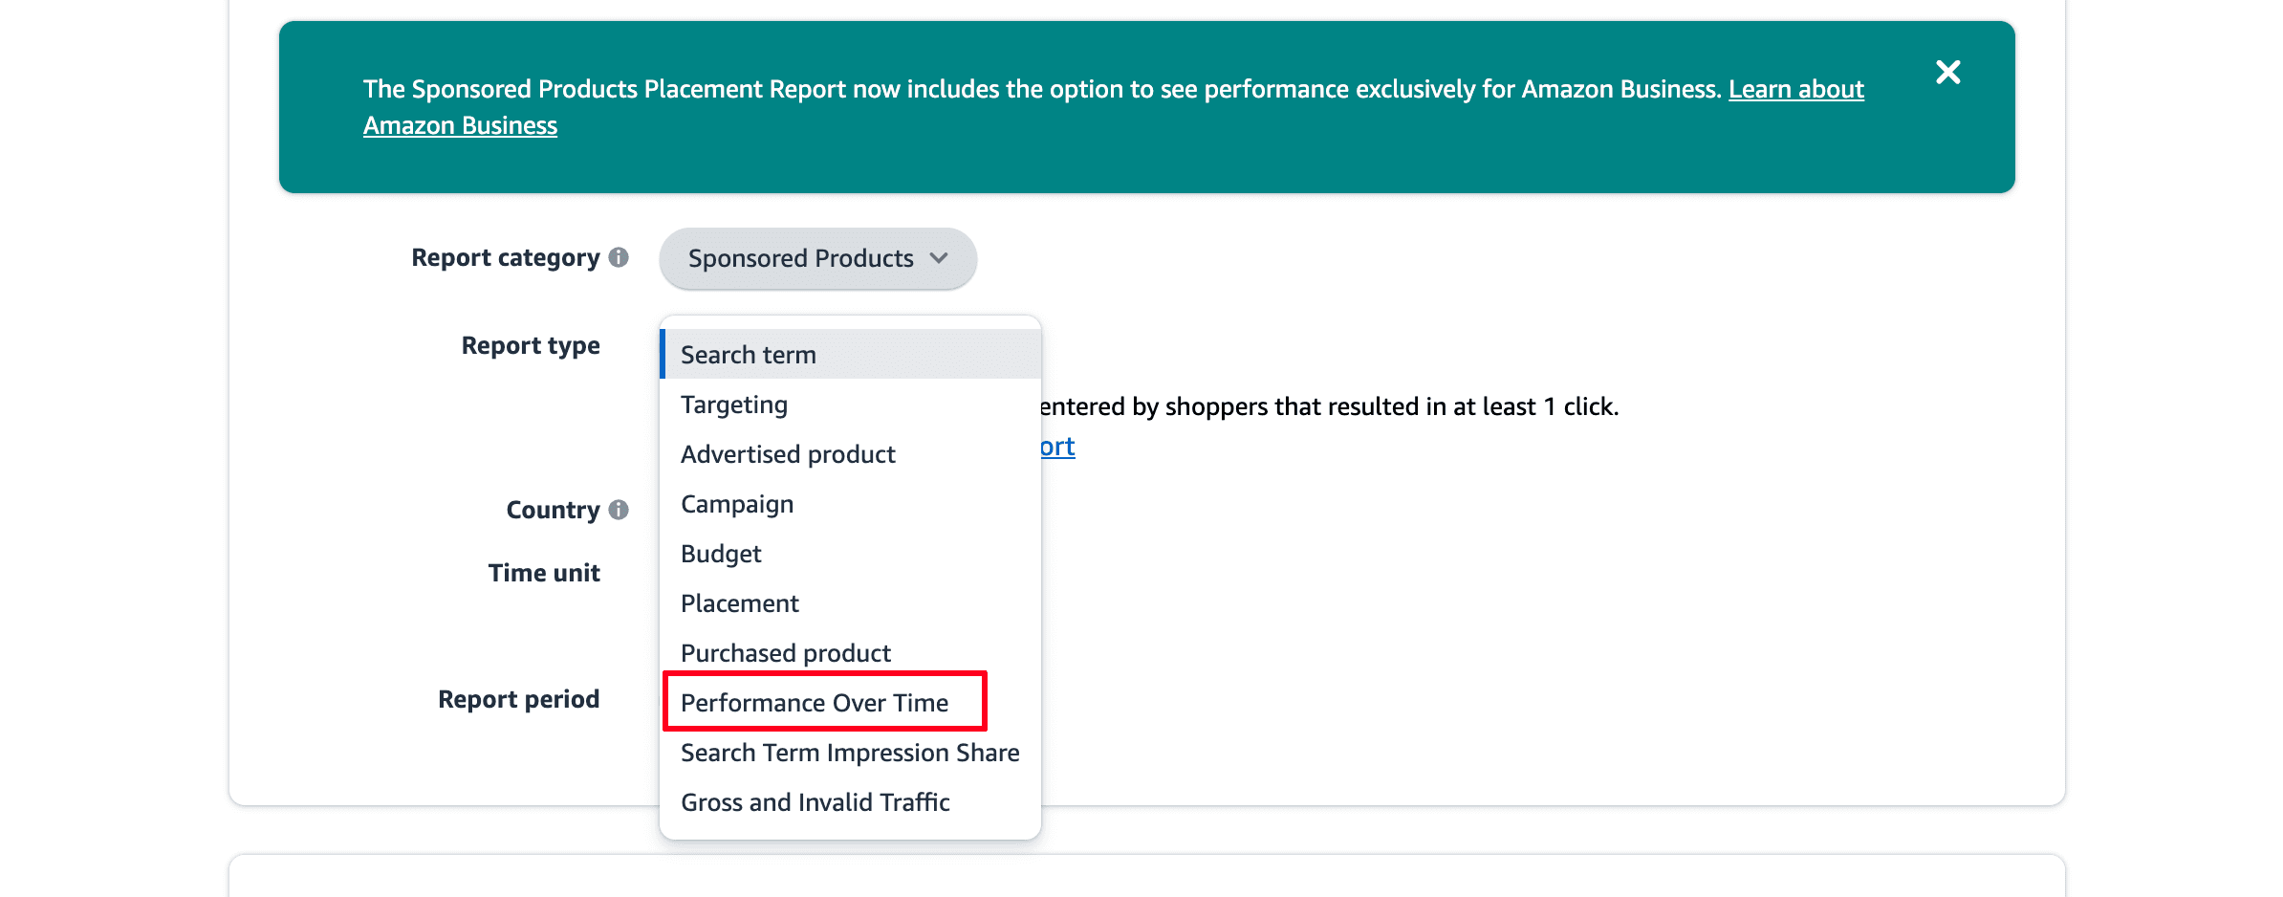Screen dimensions: 2283x897
Task: Select Gross and Invalid Traffic option
Action: [x=814, y=802]
